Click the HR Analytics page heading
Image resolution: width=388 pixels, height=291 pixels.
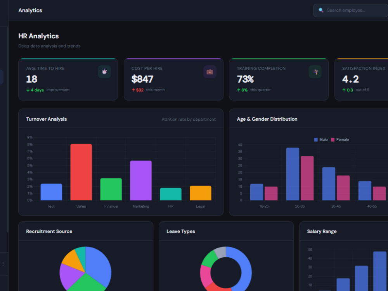38,36
